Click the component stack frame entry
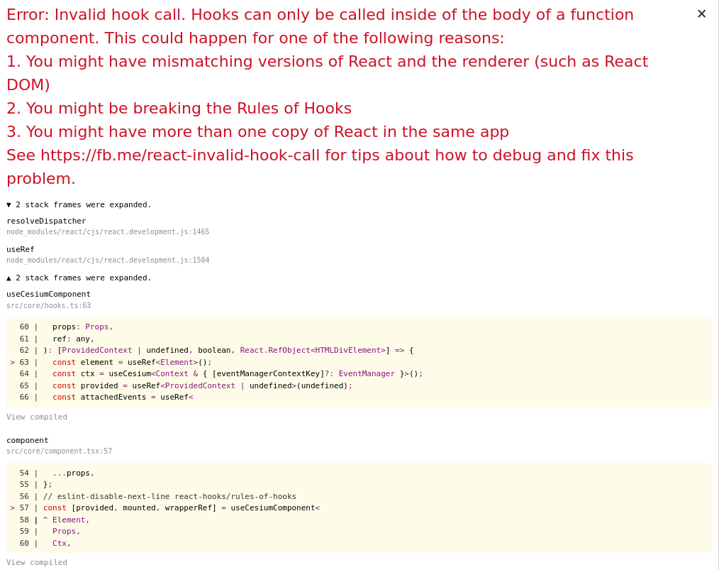 [27, 440]
